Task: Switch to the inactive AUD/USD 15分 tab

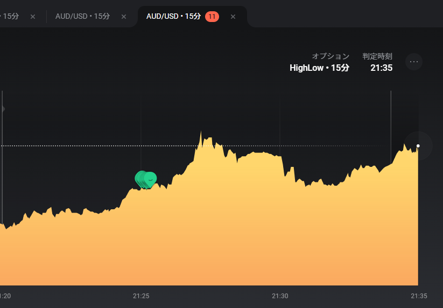Action: click(82, 16)
